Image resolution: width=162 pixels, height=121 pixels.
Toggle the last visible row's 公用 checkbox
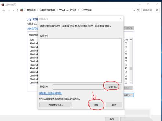click(126, 83)
